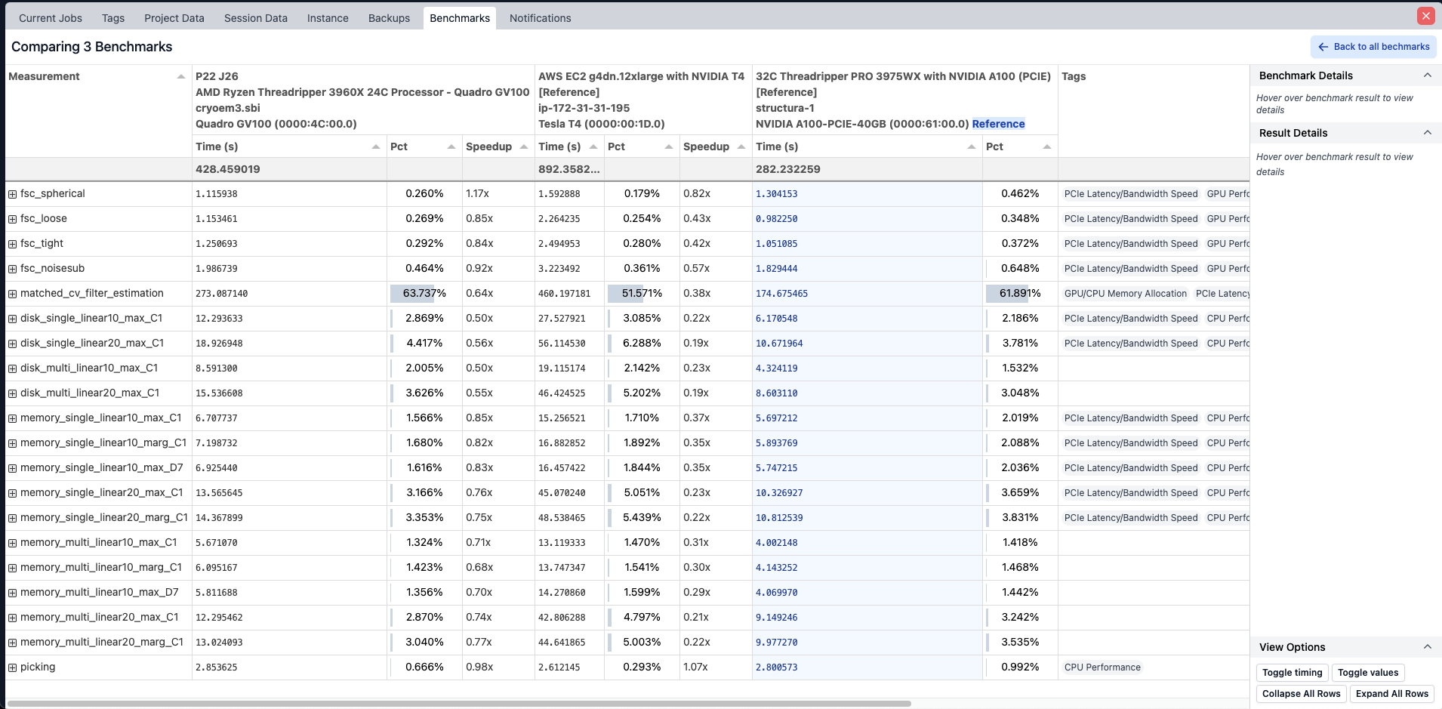The image size is (1442, 709).
Task: Click GPU/CPU Memory Allocation tag
Action: 1125,294
